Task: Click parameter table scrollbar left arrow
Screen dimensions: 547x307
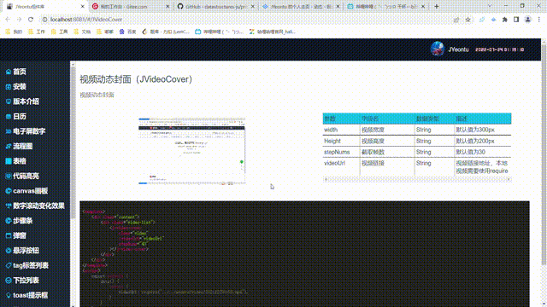Action: coord(326,180)
